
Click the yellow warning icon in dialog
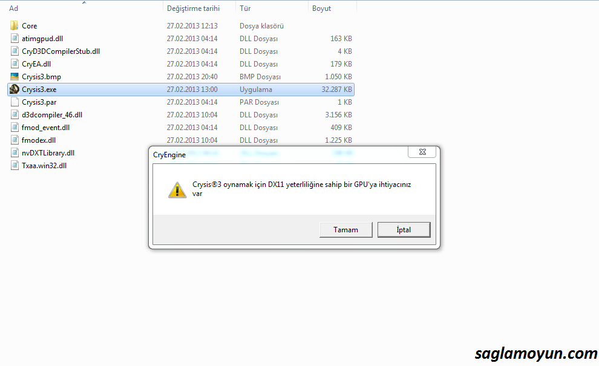pyautogui.click(x=177, y=190)
